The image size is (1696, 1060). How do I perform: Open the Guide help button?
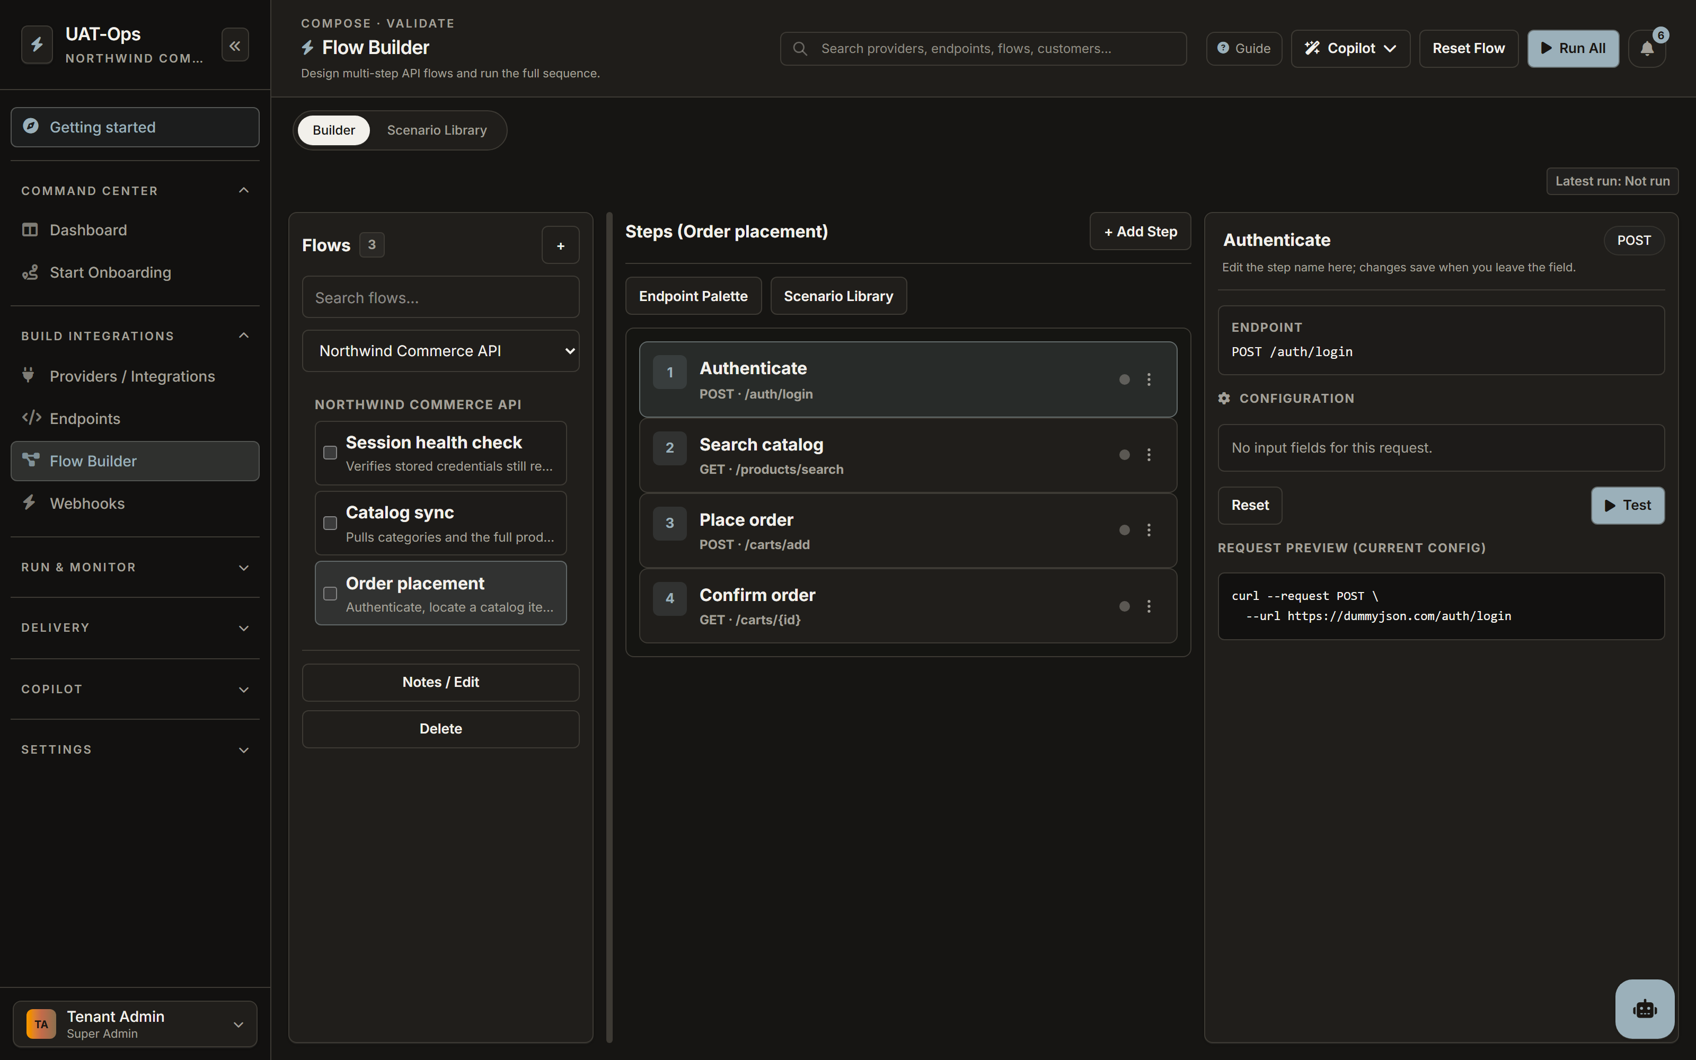coord(1244,48)
